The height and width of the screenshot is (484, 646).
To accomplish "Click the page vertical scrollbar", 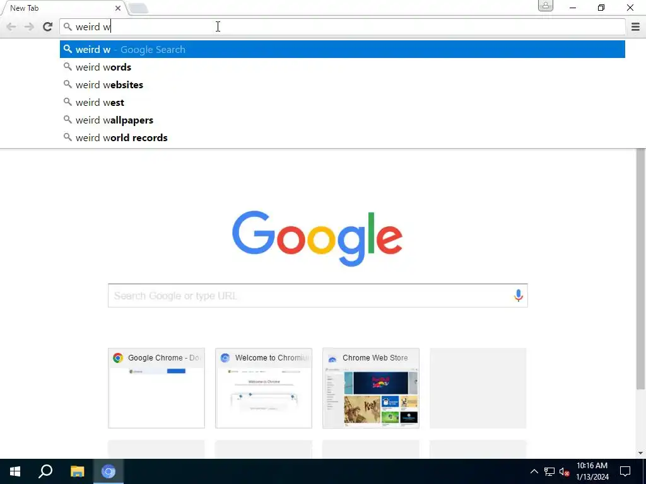I will 640,270.
